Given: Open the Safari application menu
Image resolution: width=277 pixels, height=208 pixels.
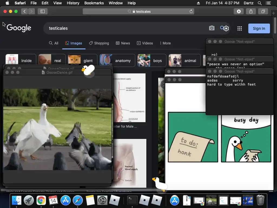Looking at the screenshot, I should (x=20, y=3).
